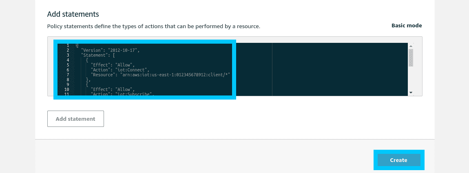Select line number 1 in the editor gutter
The height and width of the screenshot is (173, 469).
68,46
